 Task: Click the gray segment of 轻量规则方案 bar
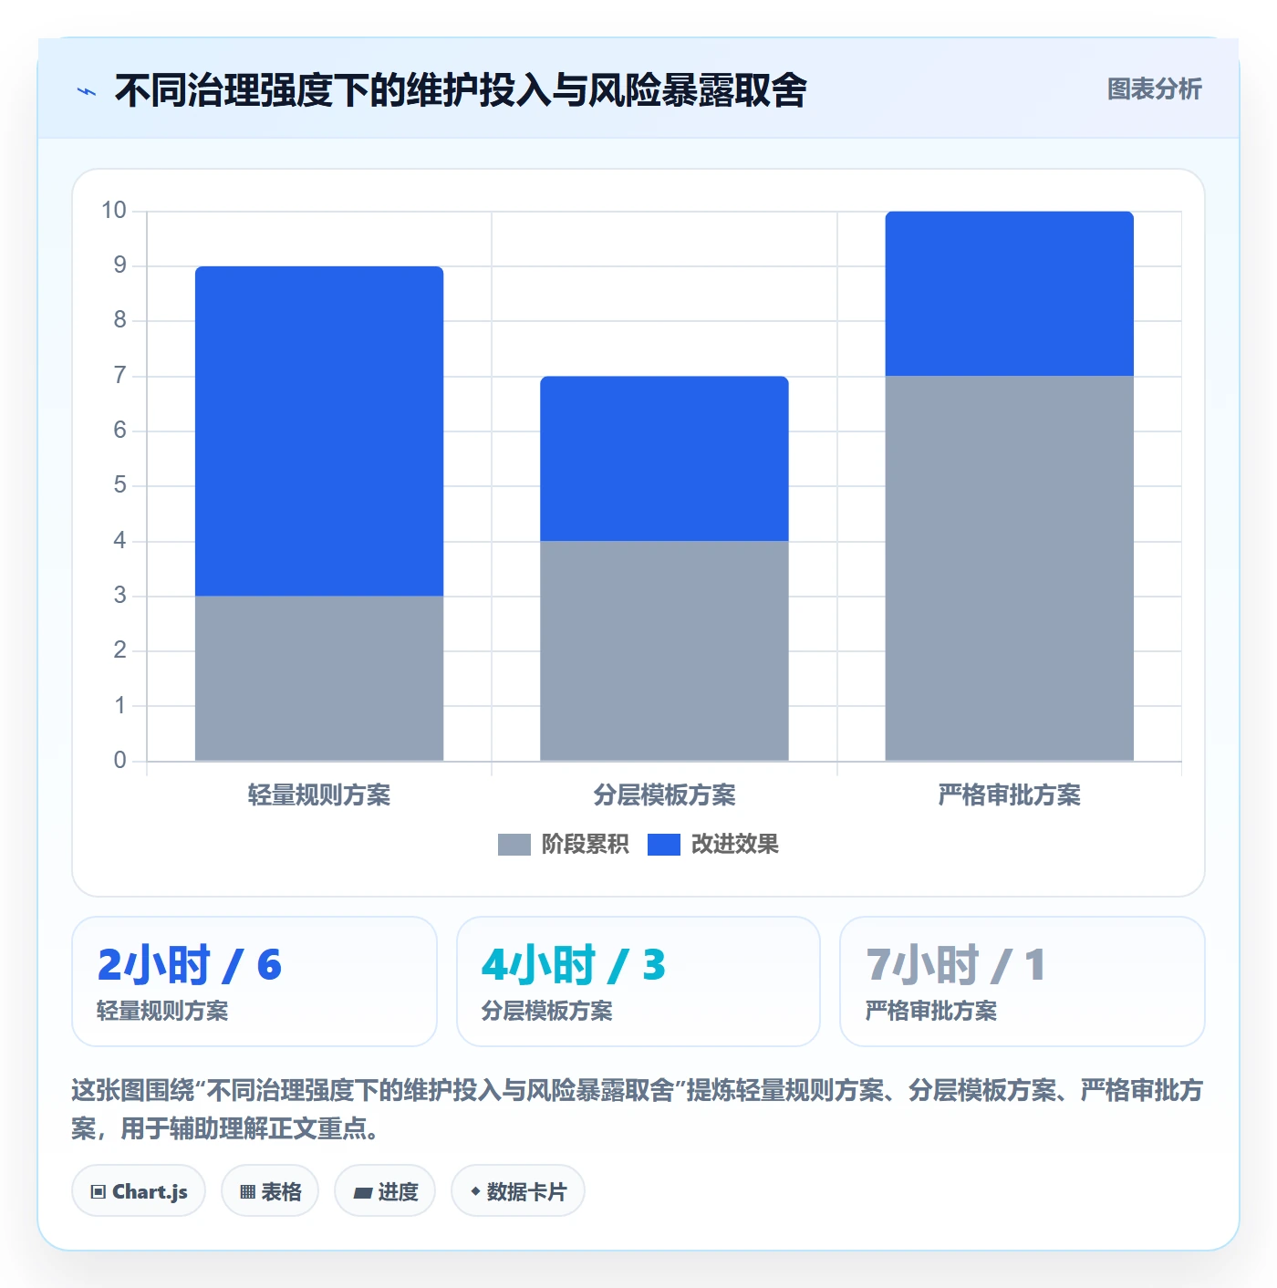click(x=319, y=679)
